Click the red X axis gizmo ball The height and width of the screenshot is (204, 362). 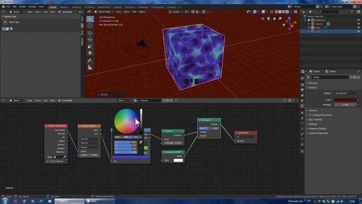click(292, 26)
